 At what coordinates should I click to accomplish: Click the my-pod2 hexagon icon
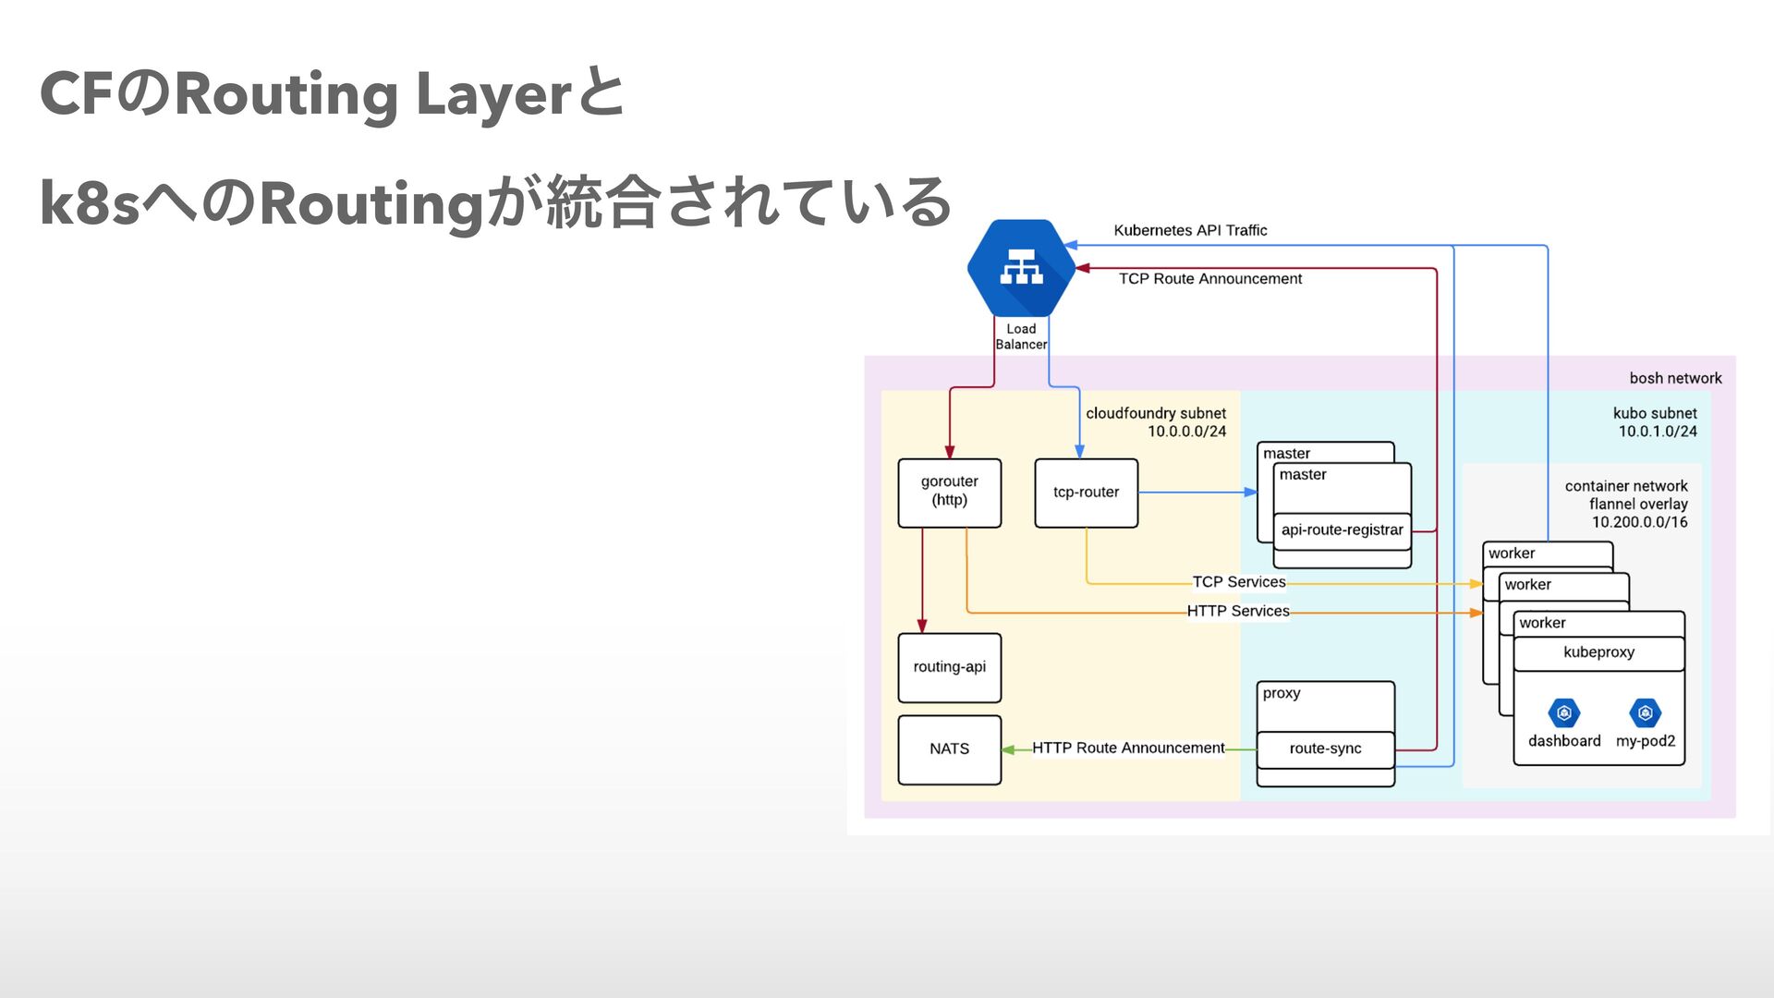coord(1645,713)
